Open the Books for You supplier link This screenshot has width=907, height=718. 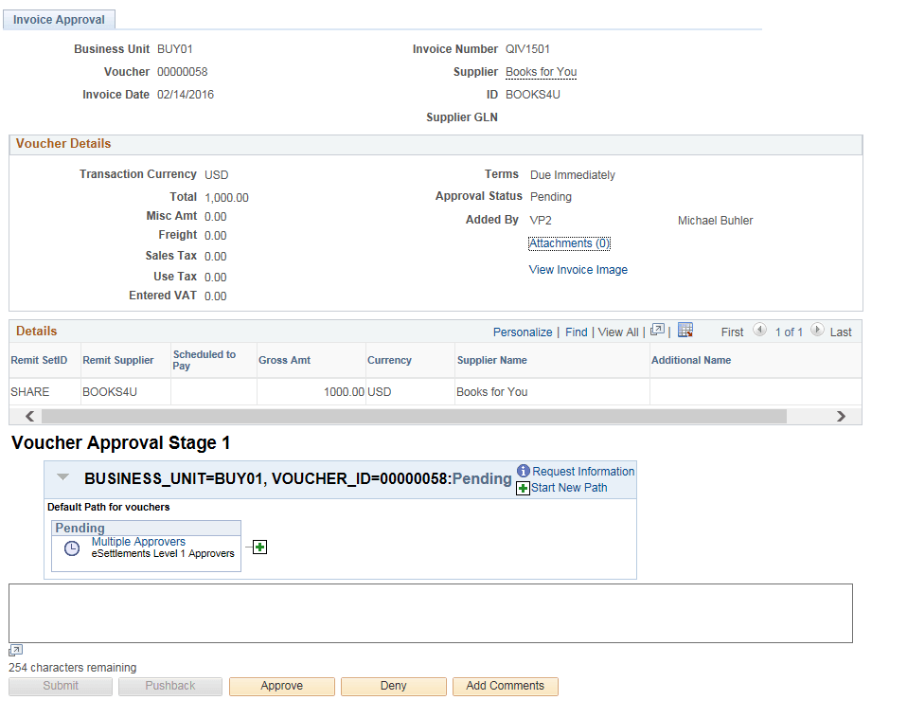tap(541, 71)
